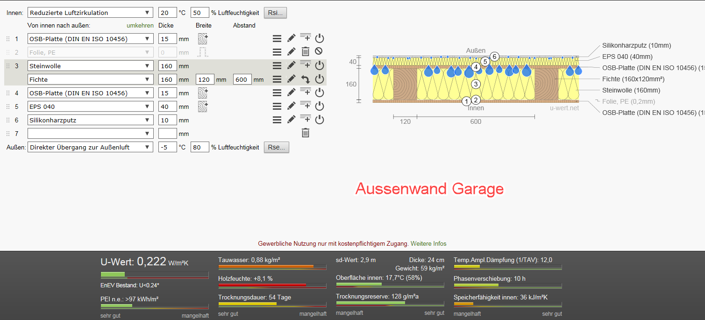Open the Innen 'Reduzierte Luftzirkulation' dropdown
This screenshot has height=320, width=705.
[x=90, y=13]
